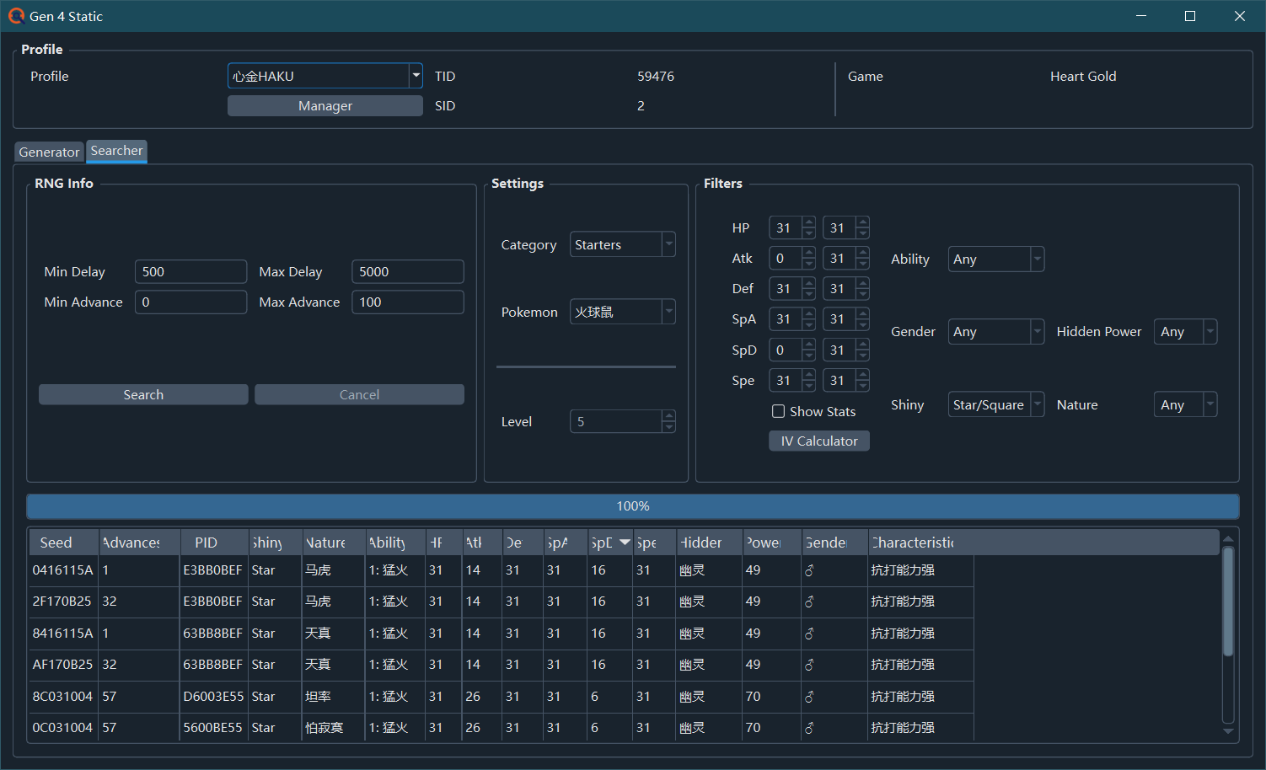Switch to the Generator tab
The height and width of the screenshot is (770, 1266).
tap(49, 152)
